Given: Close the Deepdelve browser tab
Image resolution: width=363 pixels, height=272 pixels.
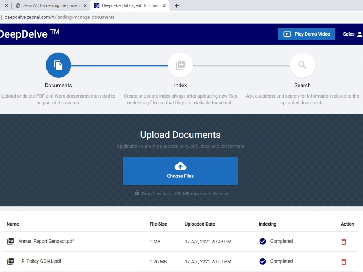Looking at the screenshot, I should pyautogui.click(x=164, y=5).
